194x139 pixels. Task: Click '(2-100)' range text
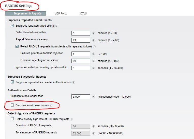click(102, 54)
